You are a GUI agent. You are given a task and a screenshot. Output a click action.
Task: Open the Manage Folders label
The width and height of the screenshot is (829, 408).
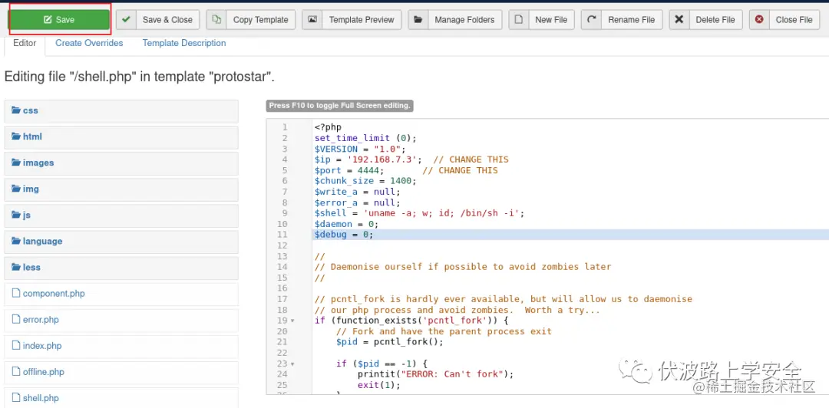coord(464,19)
